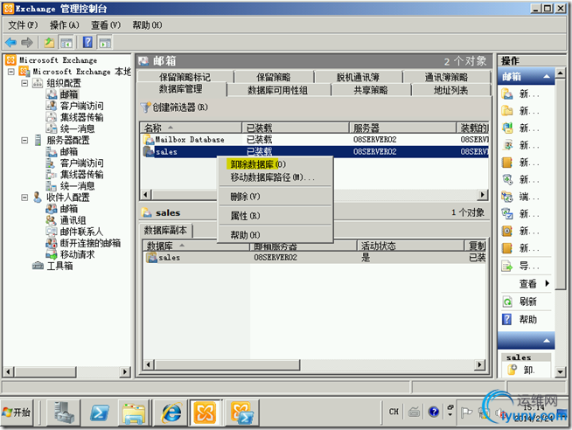572x430 pixels.
Task: Sort by the 活动状态 column header
Action: [x=410, y=246]
